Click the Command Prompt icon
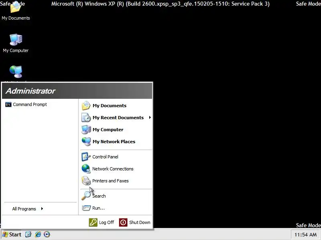 coord(8,104)
